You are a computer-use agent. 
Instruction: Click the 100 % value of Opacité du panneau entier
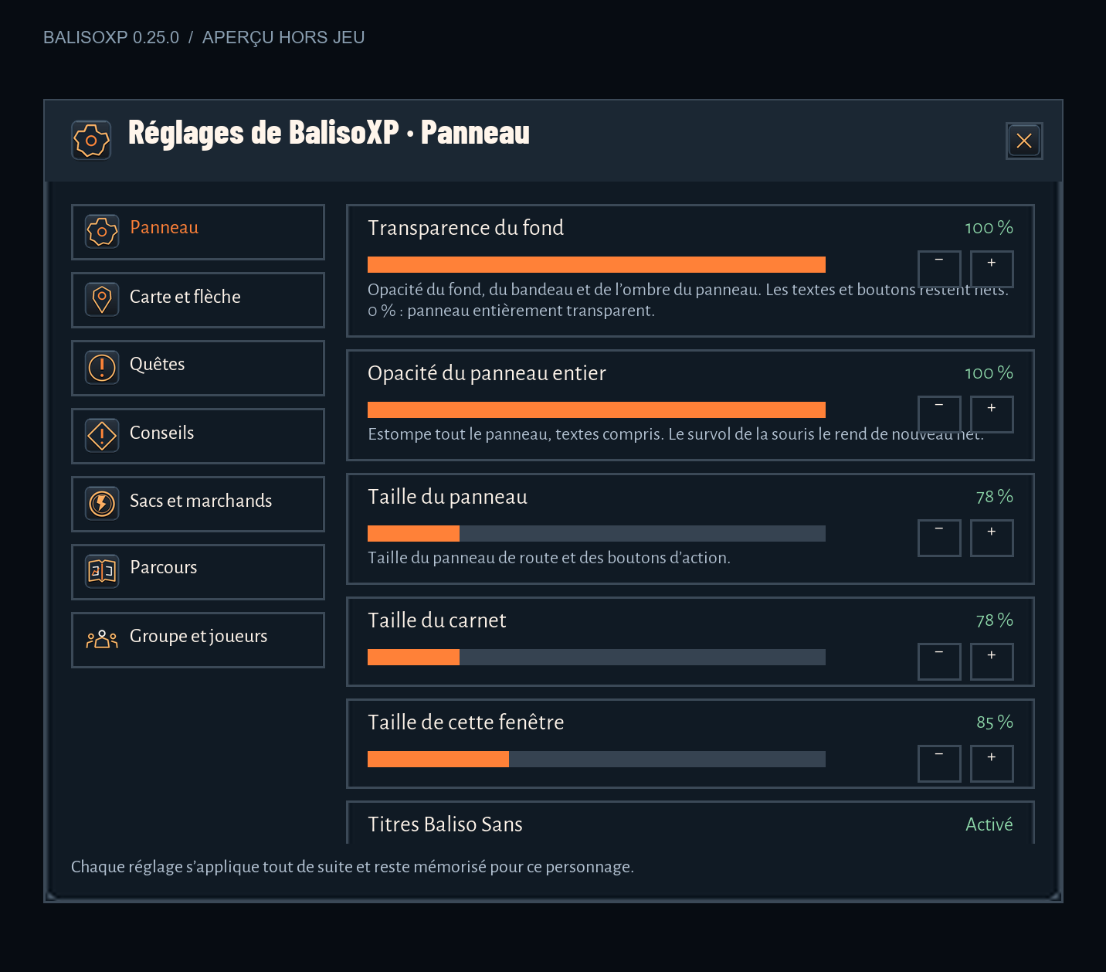point(989,373)
